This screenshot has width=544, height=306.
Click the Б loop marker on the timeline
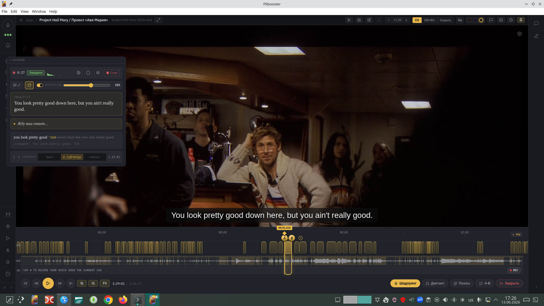pyautogui.click(x=292, y=238)
